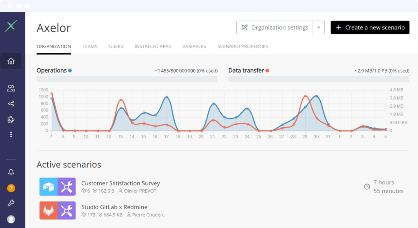418x228 pixels.
Task: Click the three-dot more menu in sidebar
Action: click(x=11, y=134)
